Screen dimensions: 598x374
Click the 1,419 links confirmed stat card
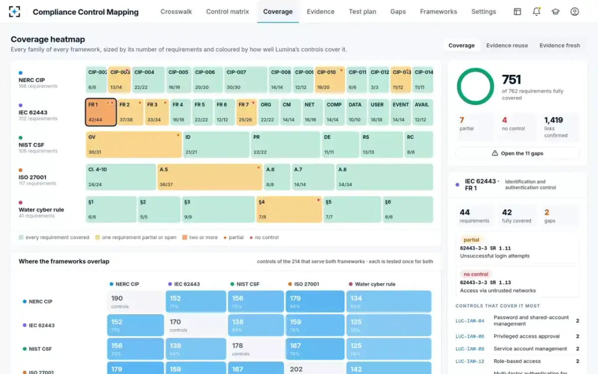560,127
